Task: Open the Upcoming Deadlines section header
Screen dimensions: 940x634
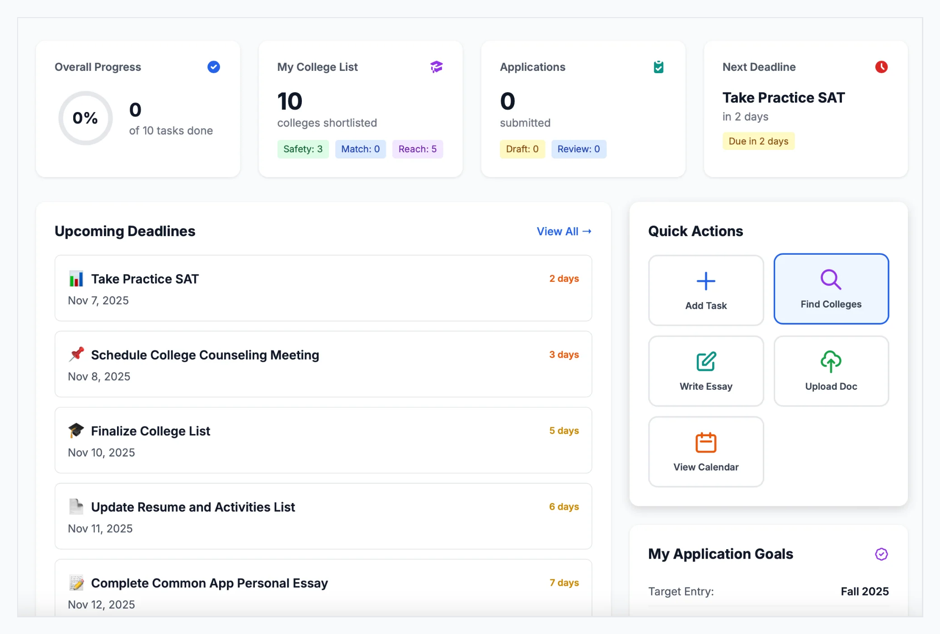Action: (125, 231)
